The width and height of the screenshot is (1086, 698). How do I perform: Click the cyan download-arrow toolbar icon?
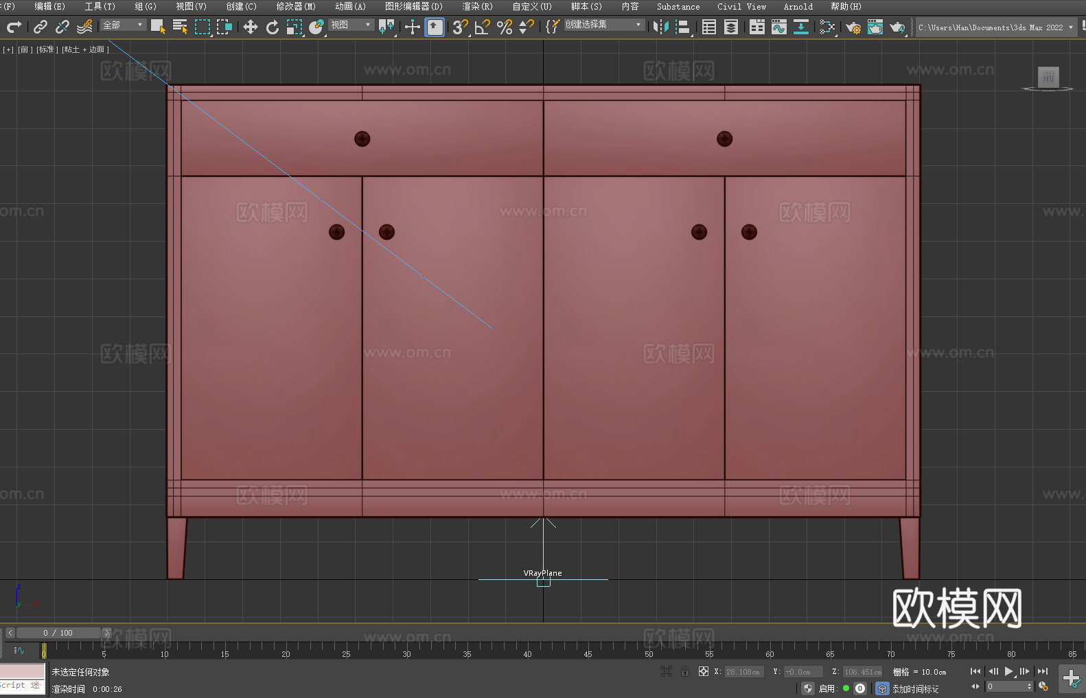801,27
